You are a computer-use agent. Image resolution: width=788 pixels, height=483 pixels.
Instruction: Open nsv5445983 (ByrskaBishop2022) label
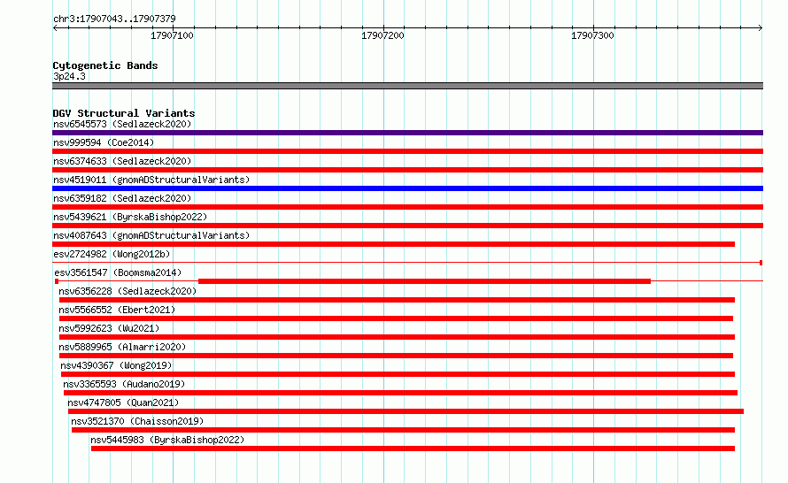(x=167, y=440)
